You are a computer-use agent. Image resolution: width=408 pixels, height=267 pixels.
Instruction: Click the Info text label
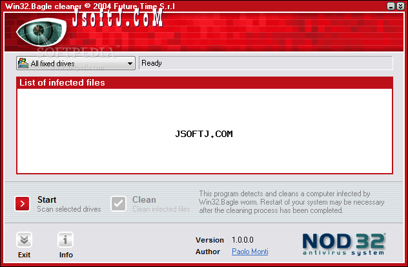pos(66,255)
